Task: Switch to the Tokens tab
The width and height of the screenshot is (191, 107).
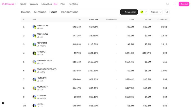Action: click(25, 12)
